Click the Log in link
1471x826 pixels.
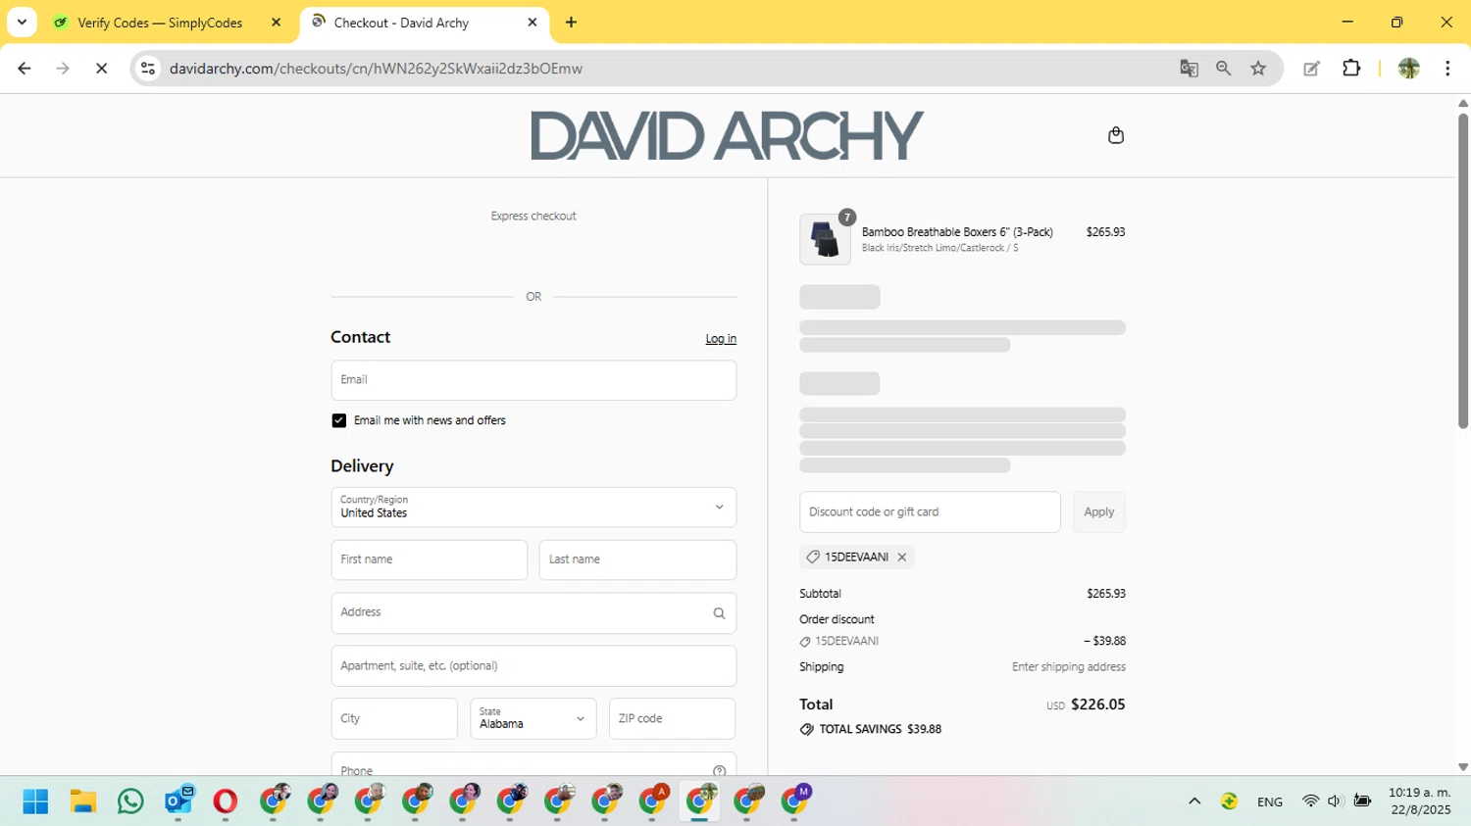pyautogui.click(x=721, y=339)
